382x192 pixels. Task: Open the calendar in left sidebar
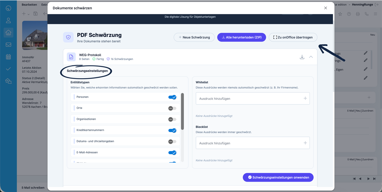[x=8, y=57]
